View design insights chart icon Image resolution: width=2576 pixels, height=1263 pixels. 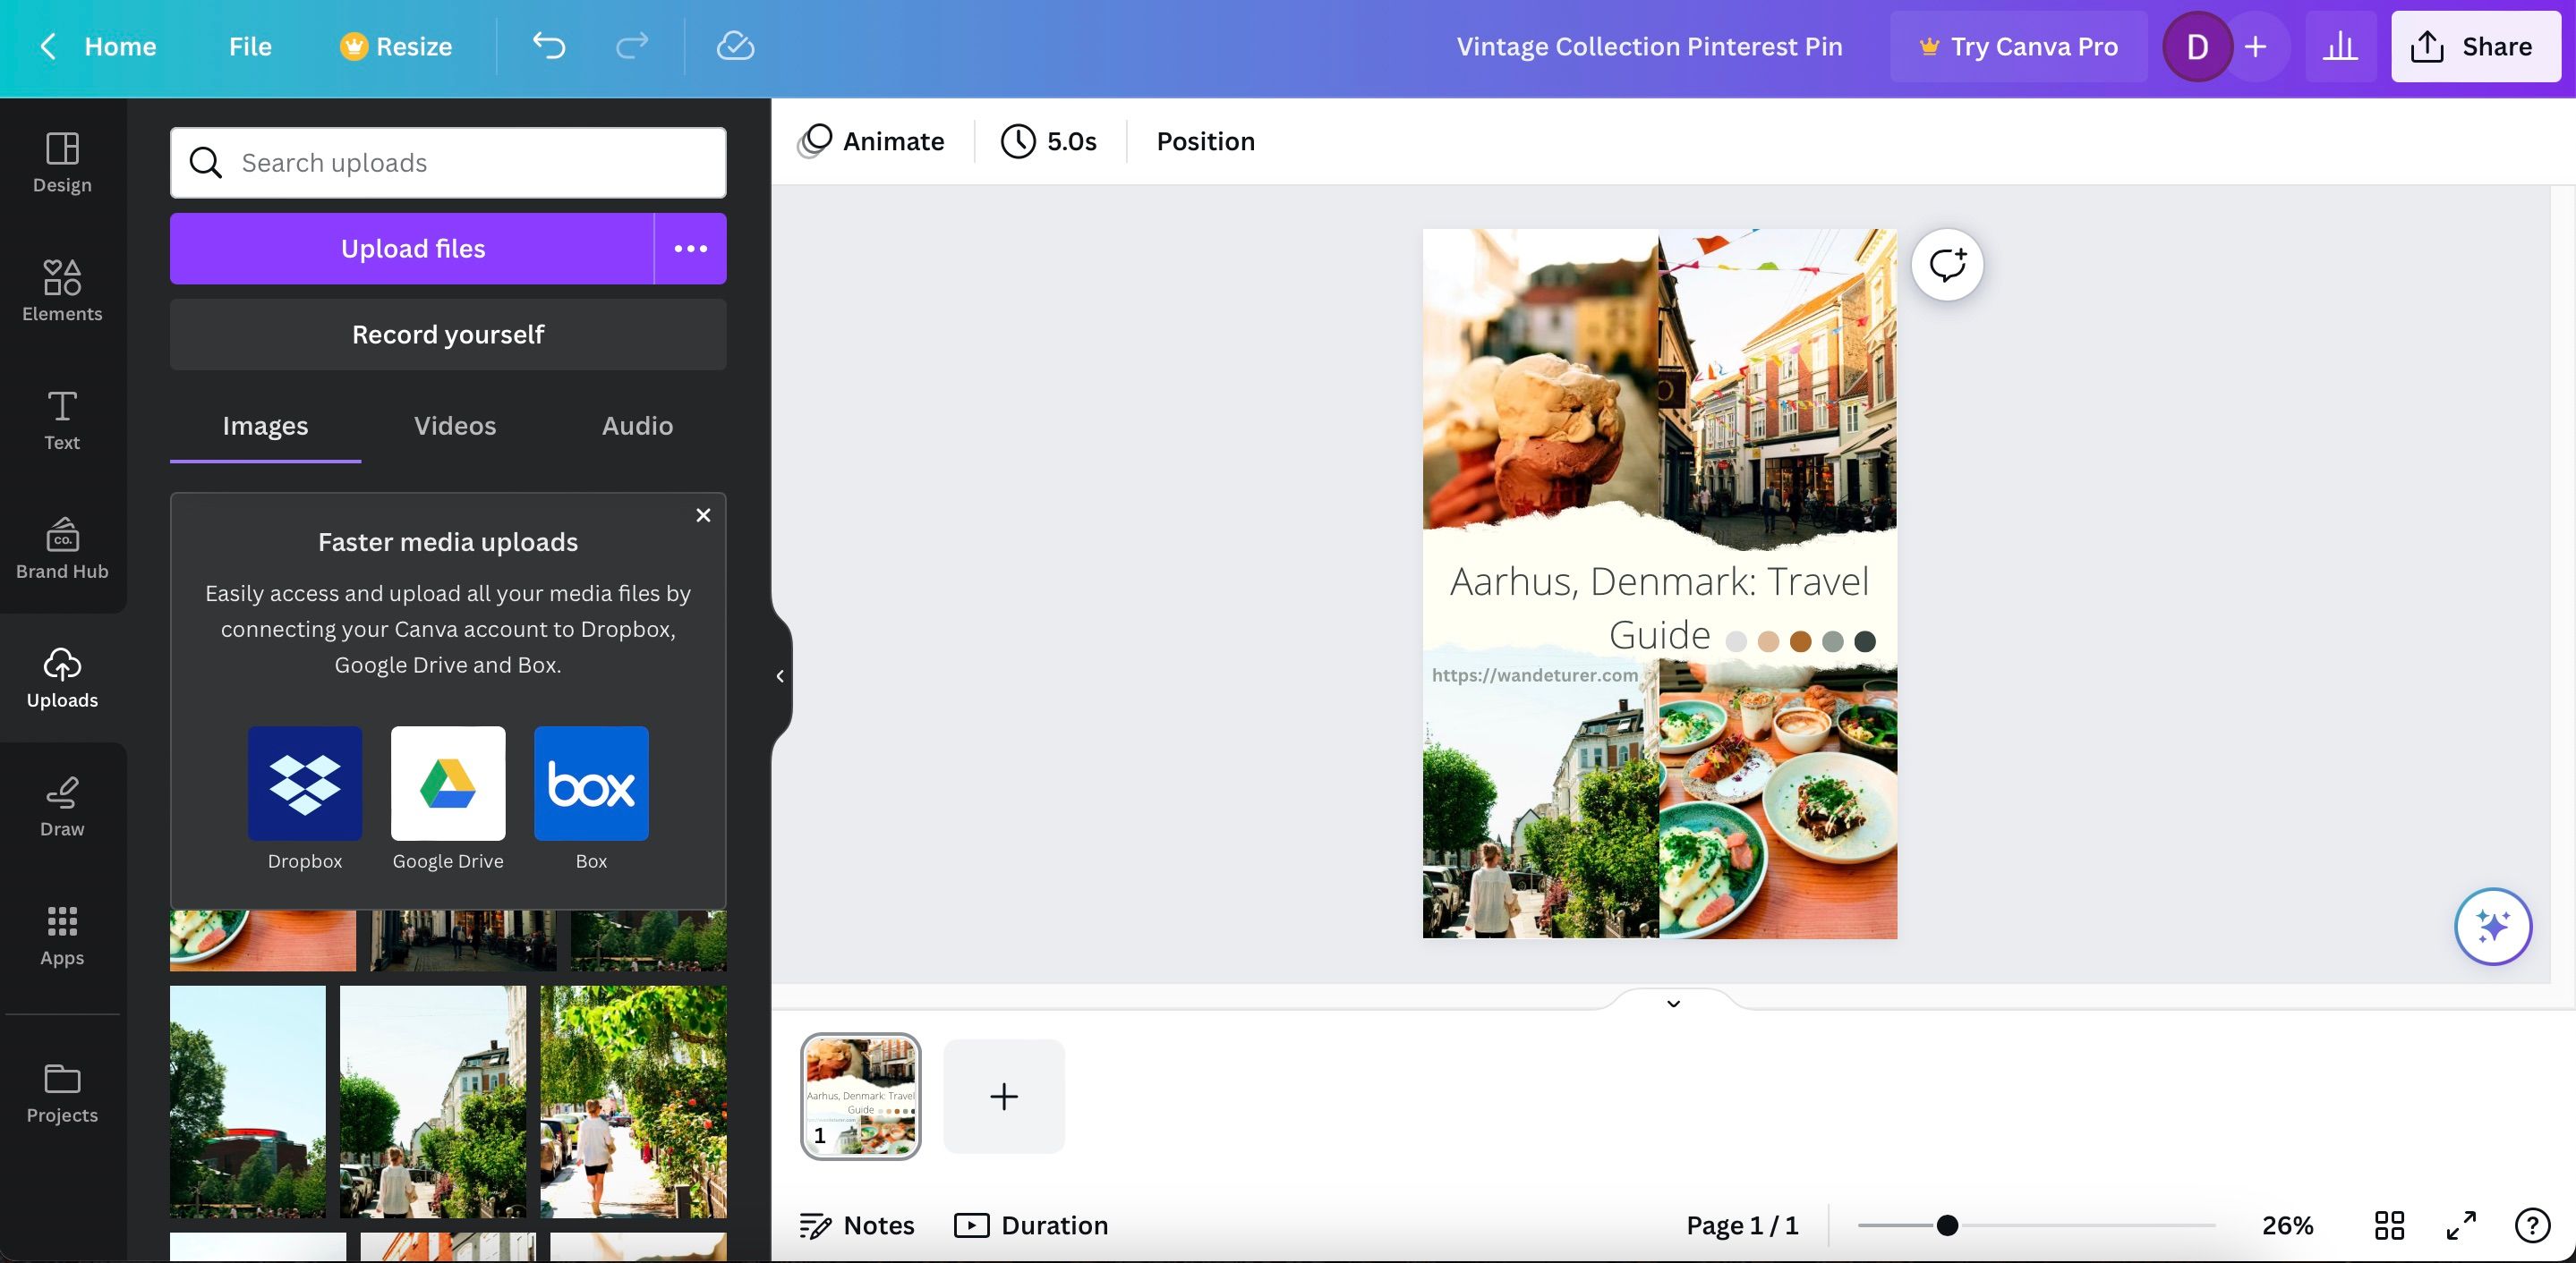[2341, 46]
